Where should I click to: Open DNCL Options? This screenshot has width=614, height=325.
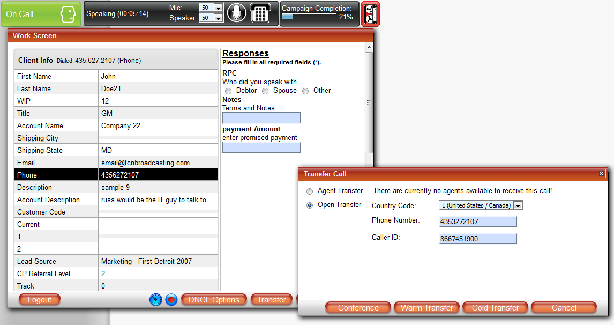(x=214, y=300)
